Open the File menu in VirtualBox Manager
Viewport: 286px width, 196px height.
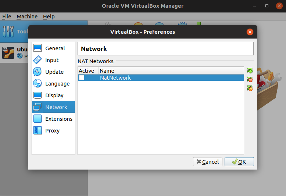pos(7,17)
